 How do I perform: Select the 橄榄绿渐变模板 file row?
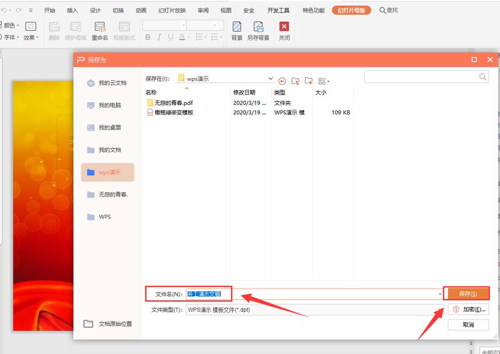[249, 112]
